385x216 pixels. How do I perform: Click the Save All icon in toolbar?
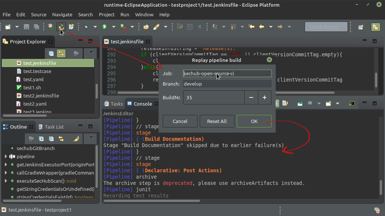[x=36, y=27]
